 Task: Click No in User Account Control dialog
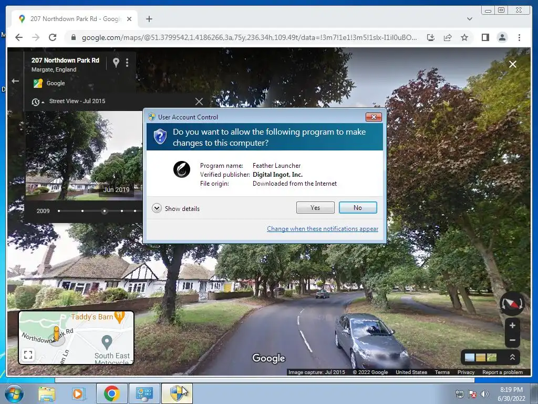pyautogui.click(x=357, y=207)
